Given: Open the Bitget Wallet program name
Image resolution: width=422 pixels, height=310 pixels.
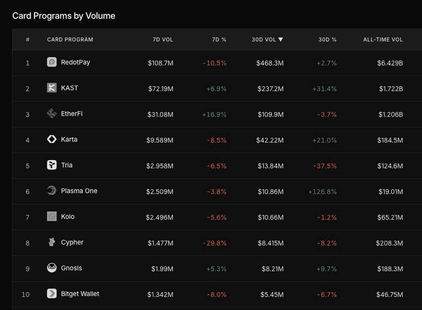Looking at the screenshot, I should click(x=80, y=294).
